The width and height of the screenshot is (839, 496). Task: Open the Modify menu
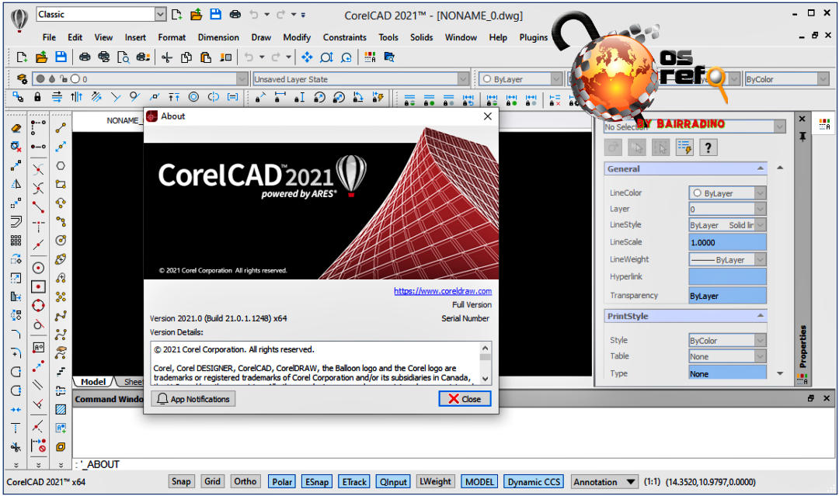(x=297, y=37)
